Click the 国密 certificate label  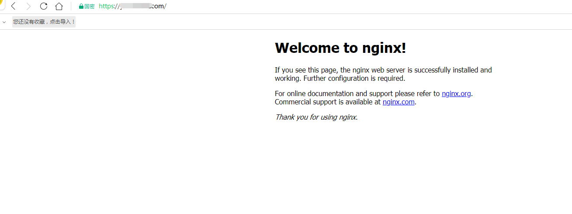pyautogui.click(x=89, y=7)
